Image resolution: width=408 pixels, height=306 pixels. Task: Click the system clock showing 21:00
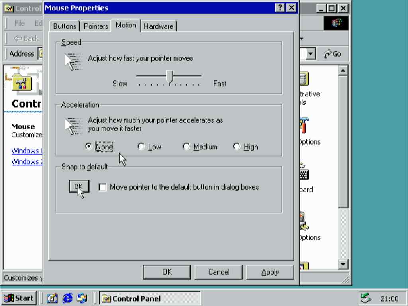[389, 299]
